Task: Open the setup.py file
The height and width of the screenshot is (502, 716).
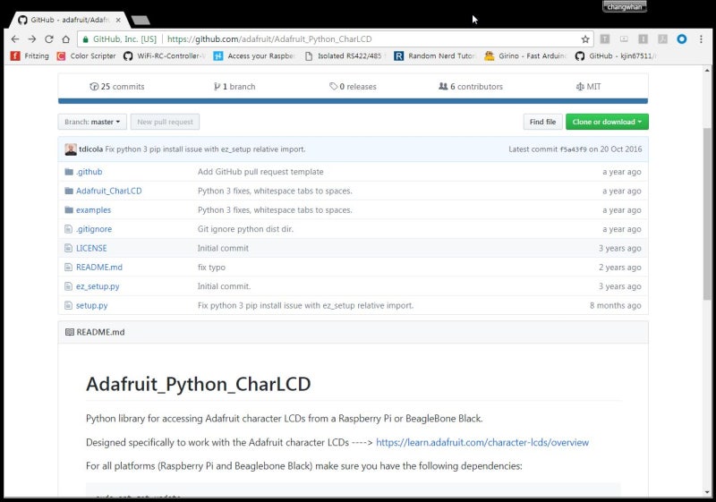Action: [x=91, y=305]
